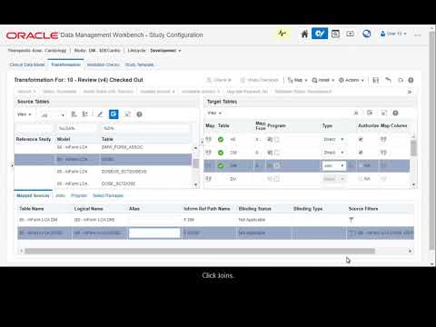Click the save icon in Transformation toolbar
436x327 pixels.
376,80
